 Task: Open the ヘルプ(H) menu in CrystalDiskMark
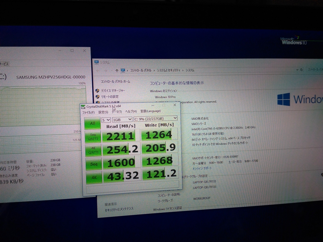coord(131,111)
